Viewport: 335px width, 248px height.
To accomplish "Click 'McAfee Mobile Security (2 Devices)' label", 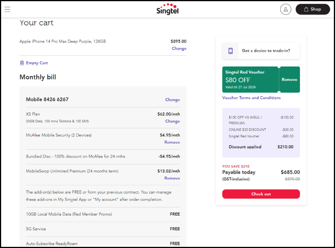I will click(x=59, y=135).
